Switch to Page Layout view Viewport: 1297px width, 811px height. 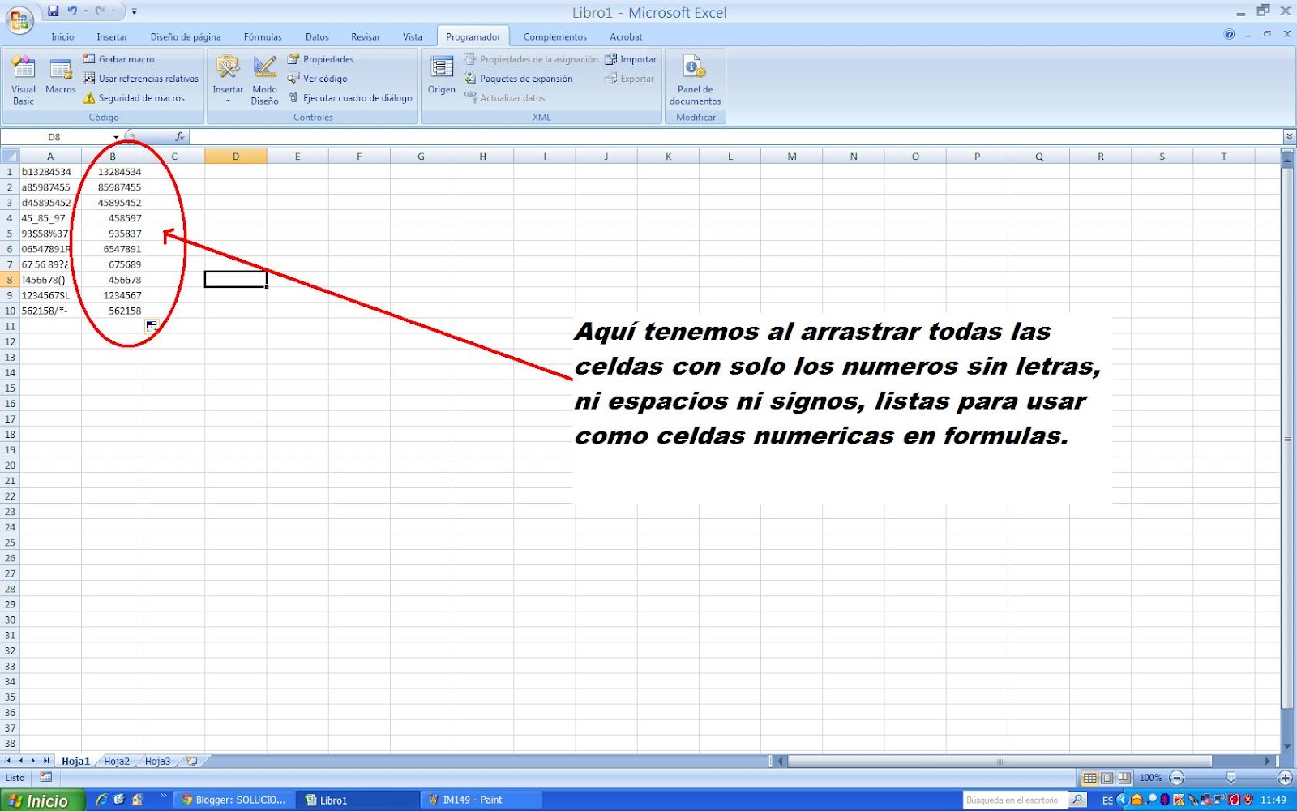coord(1107,778)
